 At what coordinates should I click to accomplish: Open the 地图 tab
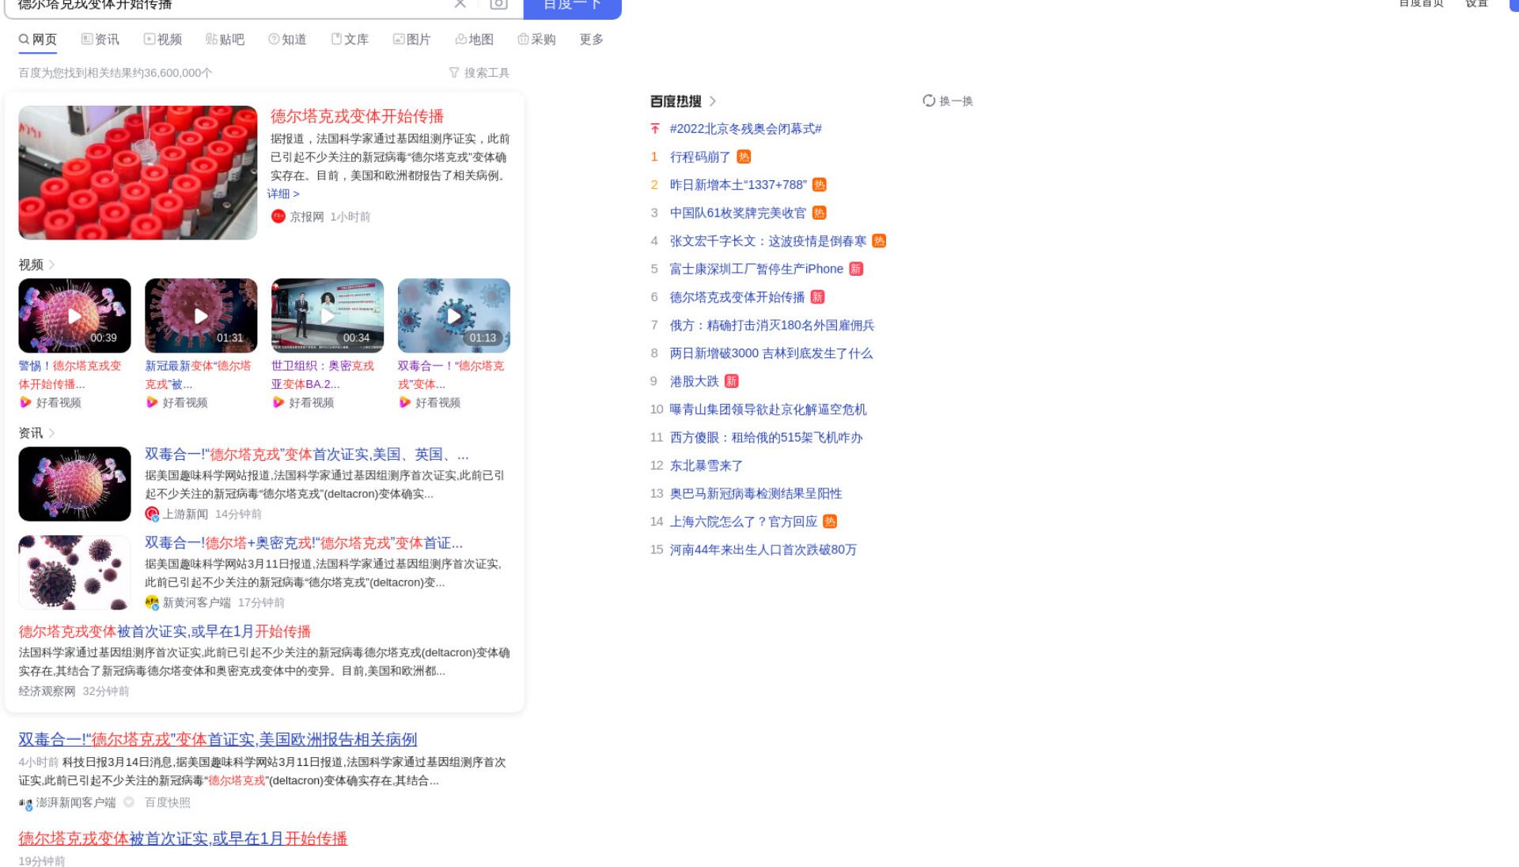tap(475, 40)
